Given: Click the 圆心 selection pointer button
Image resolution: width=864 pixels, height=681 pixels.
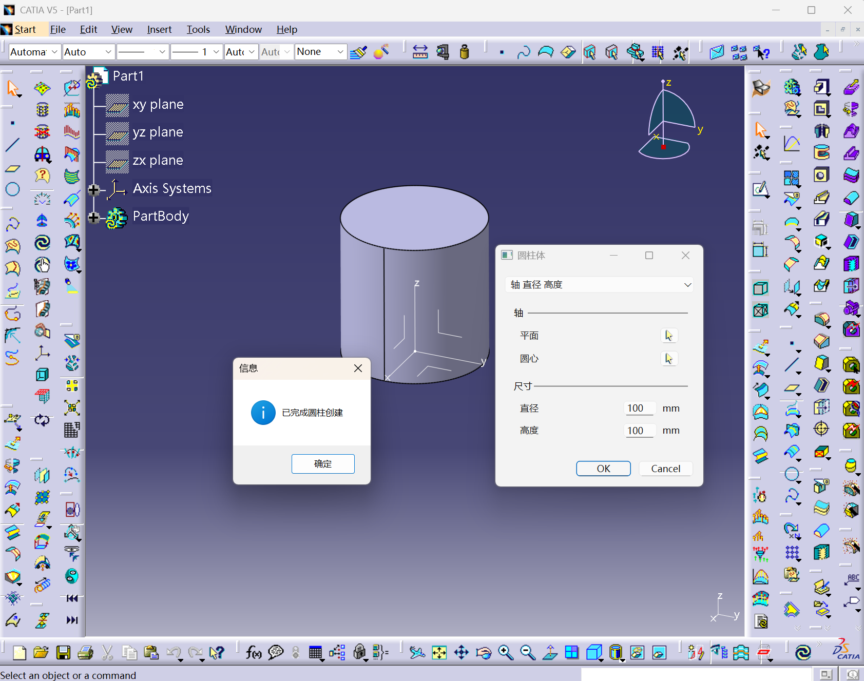Looking at the screenshot, I should (x=669, y=359).
